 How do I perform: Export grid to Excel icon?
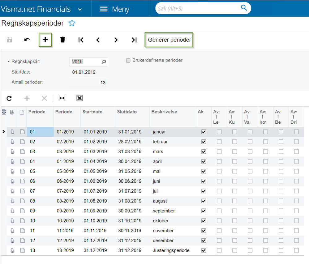click(79, 98)
